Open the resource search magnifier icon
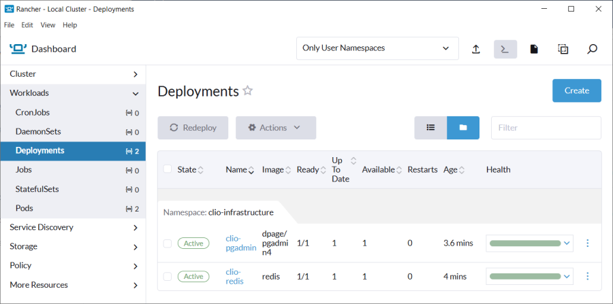The image size is (613, 304). [592, 49]
